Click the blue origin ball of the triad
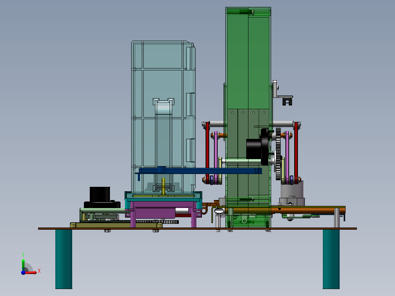 [x=23, y=273]
